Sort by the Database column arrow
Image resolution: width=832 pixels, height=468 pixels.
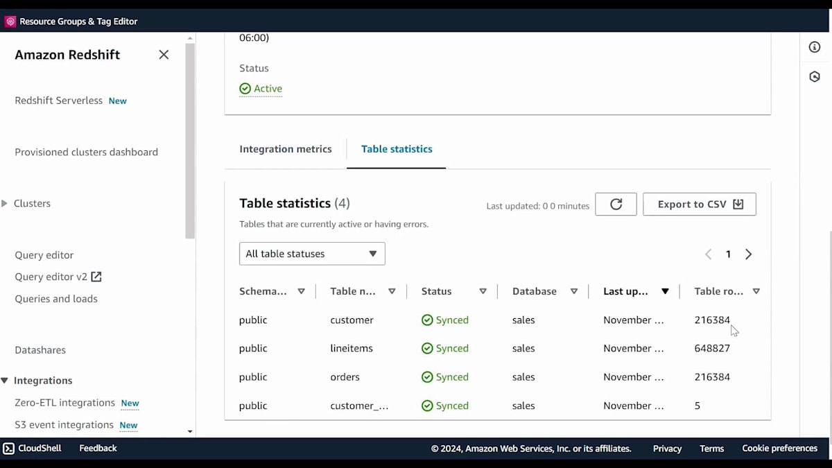[574, 291]
